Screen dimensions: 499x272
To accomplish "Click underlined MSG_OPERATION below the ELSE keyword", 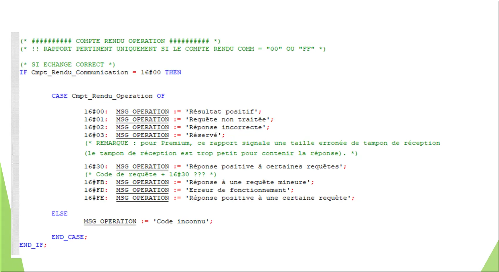I will (110, 221).
